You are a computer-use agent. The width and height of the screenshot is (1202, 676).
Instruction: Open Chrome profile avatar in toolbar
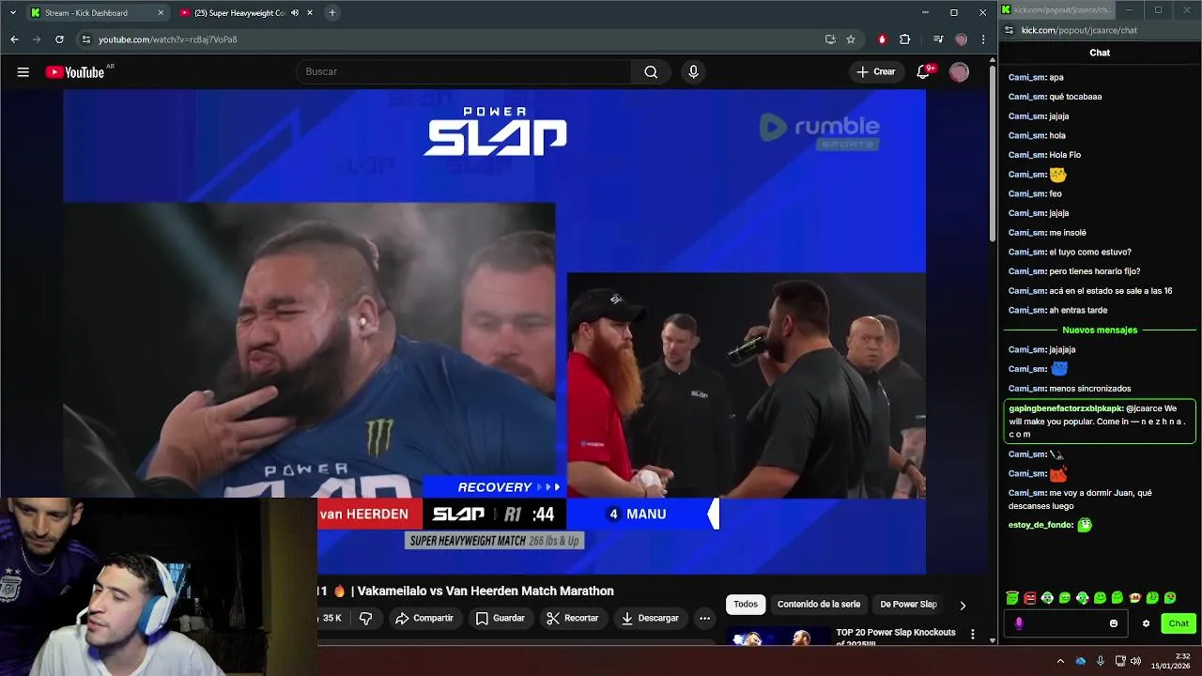tap(961, 39)
